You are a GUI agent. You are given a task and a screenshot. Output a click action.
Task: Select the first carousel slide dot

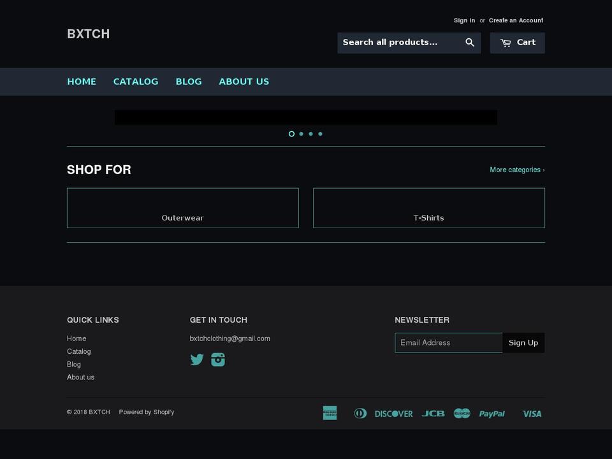click(x=291, y=134)
